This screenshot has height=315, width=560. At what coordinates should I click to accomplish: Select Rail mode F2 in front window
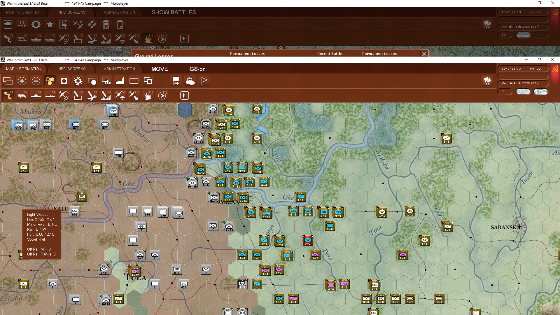[22, 95]
